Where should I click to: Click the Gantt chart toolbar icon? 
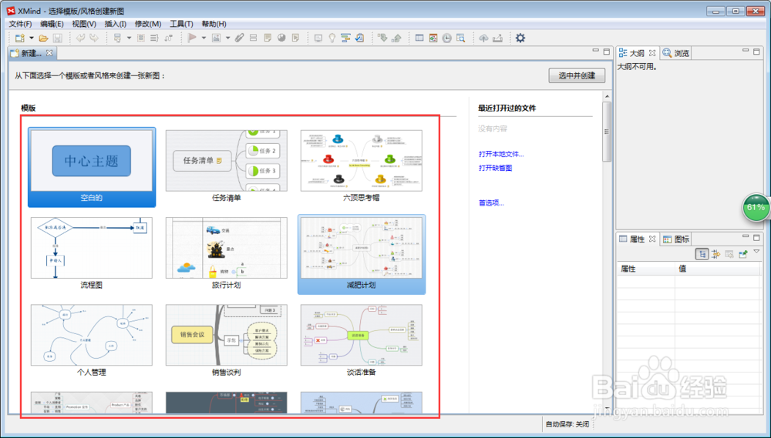tap(345, 38)
